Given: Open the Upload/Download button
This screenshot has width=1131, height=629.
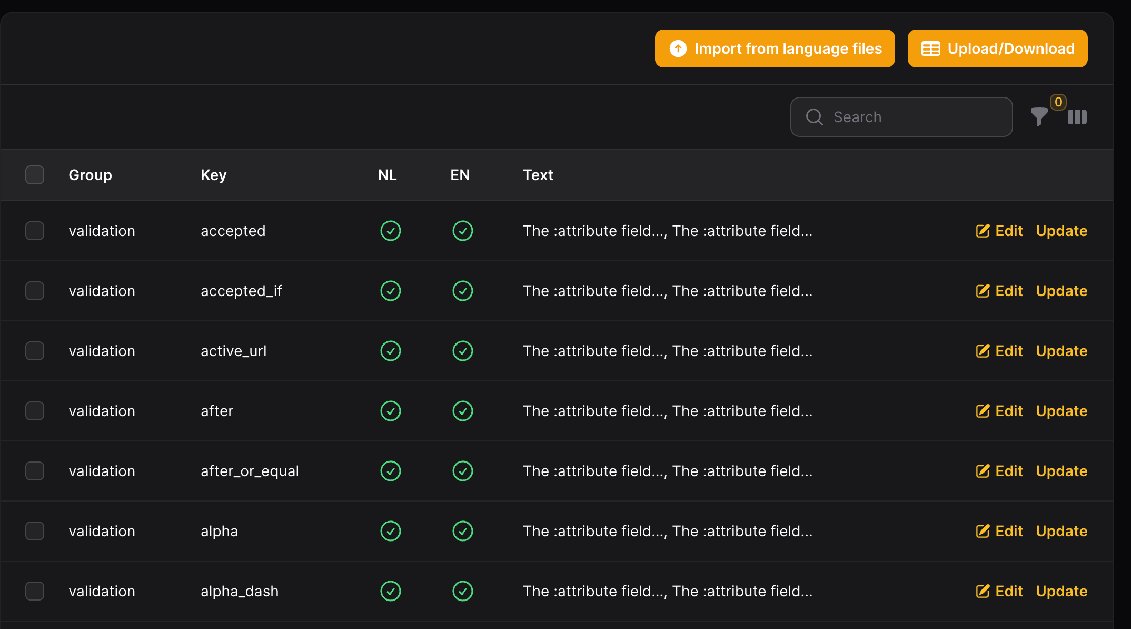Looking at the screenshot, I should 997,48.
